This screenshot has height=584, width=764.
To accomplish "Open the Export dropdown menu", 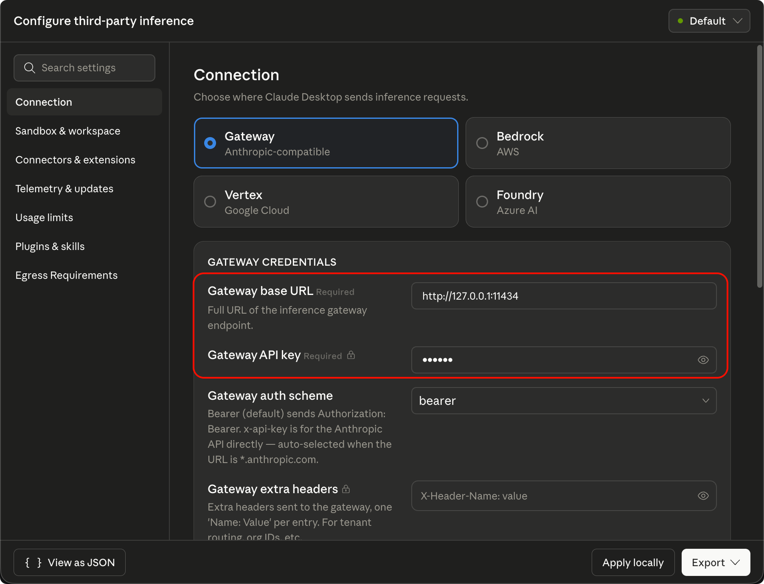I will (x=716, y=562).
